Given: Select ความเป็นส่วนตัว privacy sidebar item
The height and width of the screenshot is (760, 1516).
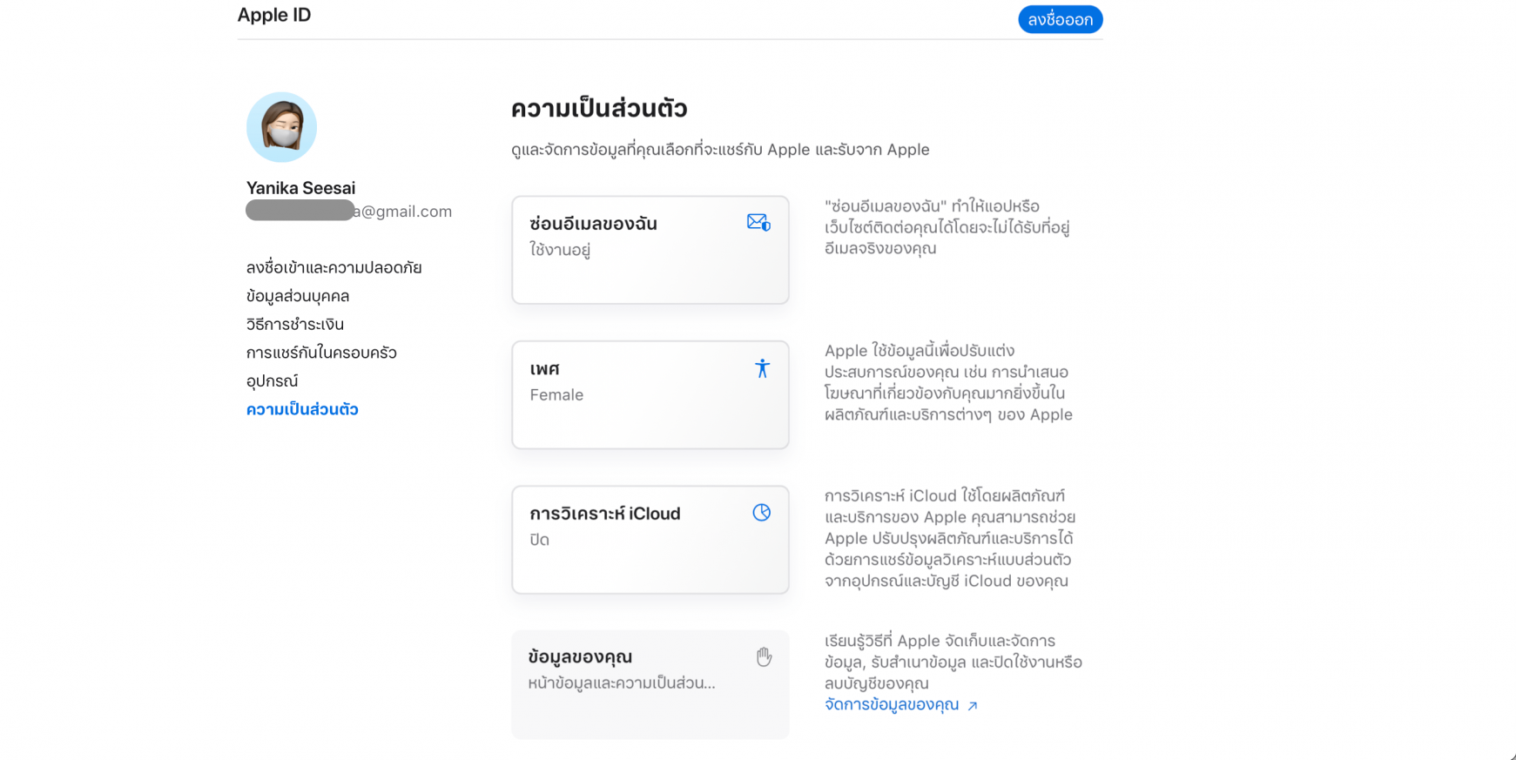Looking at the screenshot, I should [x=302, y=409].
